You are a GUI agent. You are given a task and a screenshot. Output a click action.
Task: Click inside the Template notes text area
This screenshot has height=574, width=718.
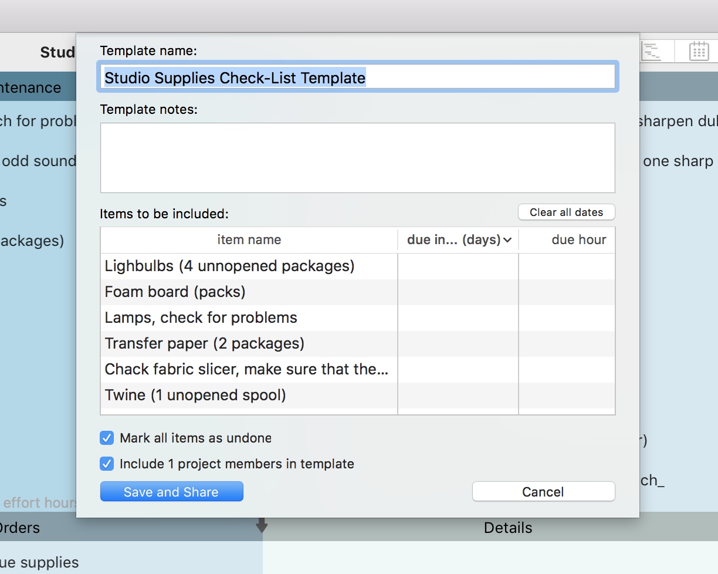[x=358, y=158]
